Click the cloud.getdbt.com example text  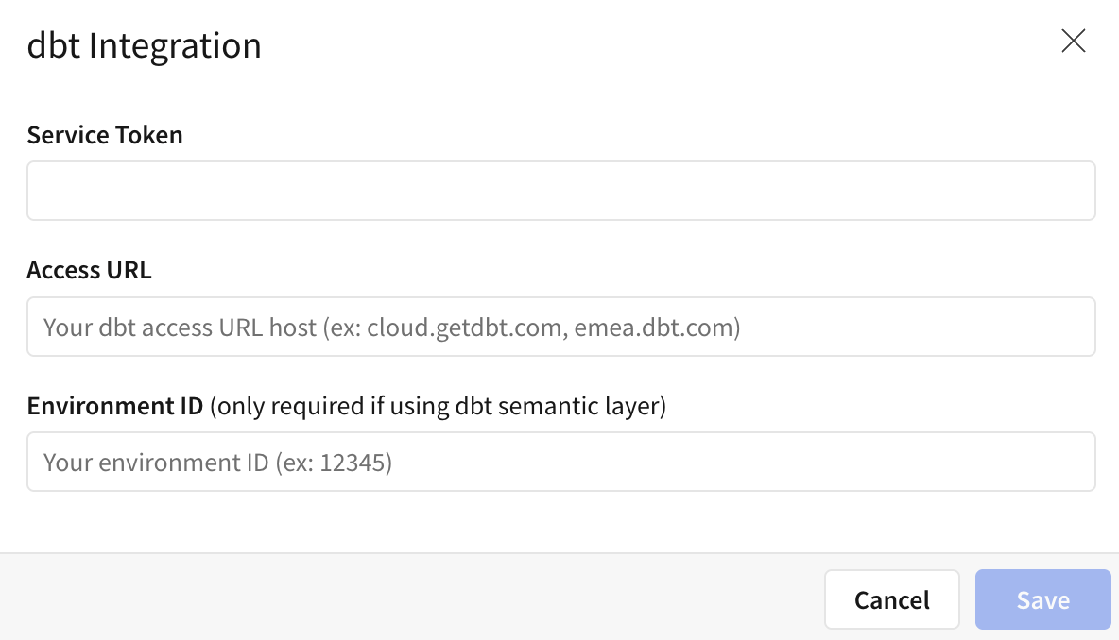465,328
